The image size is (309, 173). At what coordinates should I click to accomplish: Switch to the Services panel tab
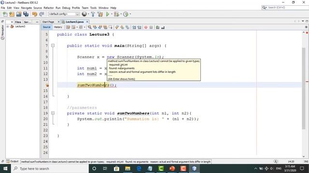point(28,22)
